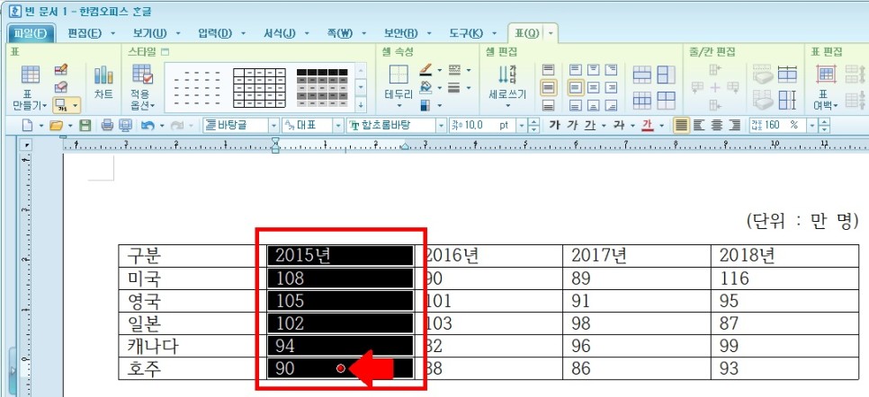The height and width of the screenshot is (397, 869).
Task: Select the 표 table ribbon tab
Action: point(527,33)
